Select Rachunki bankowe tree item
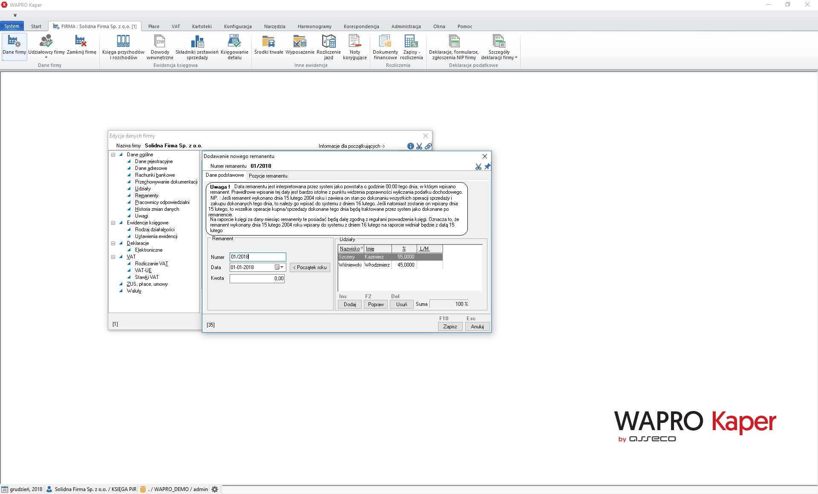Image resolution: width=818 pixels, height=494 pixels. [155, 175]
